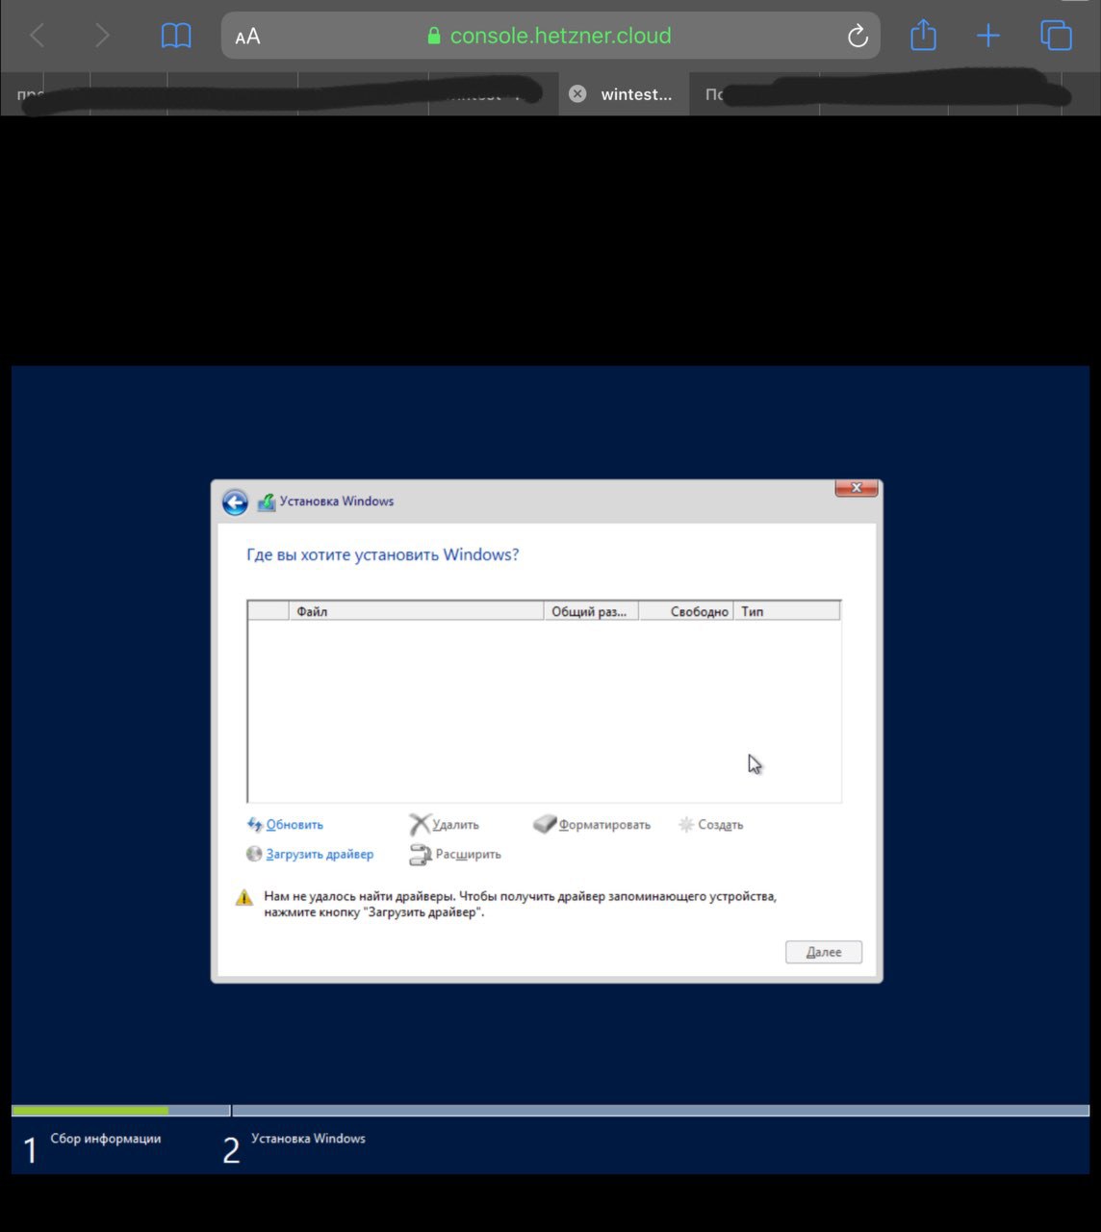
Task: Tap the console.hetzner.cloud address field
Action: click(550, 36)
